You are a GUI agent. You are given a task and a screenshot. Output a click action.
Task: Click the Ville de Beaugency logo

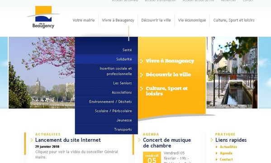click(x=43, y=17)
